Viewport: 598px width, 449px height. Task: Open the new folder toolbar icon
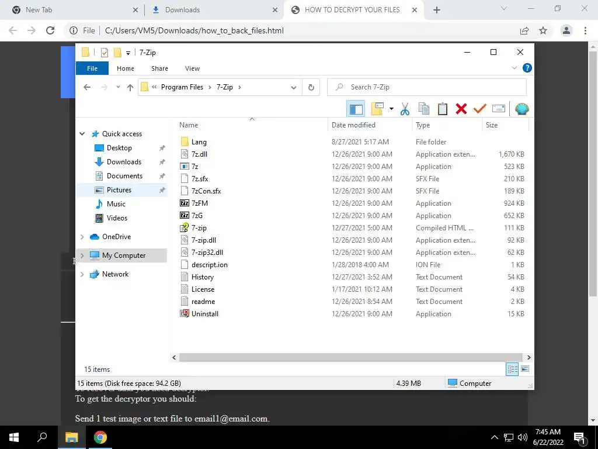pos(377,109)
